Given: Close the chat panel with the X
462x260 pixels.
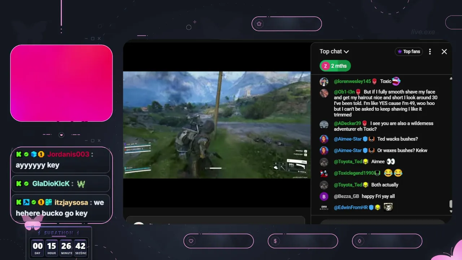Looking at the screenshot, I should (444, 52).
